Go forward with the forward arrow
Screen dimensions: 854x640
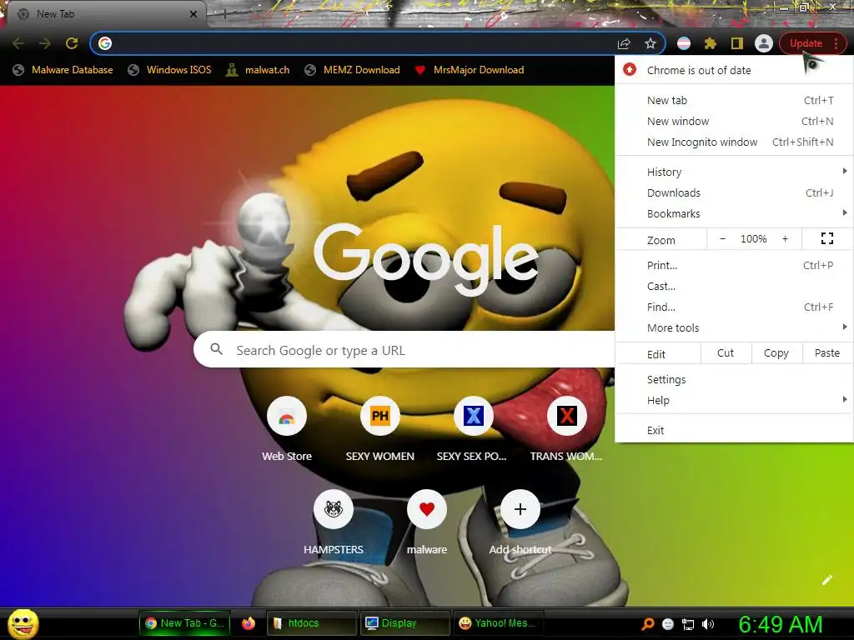(45, 43)
